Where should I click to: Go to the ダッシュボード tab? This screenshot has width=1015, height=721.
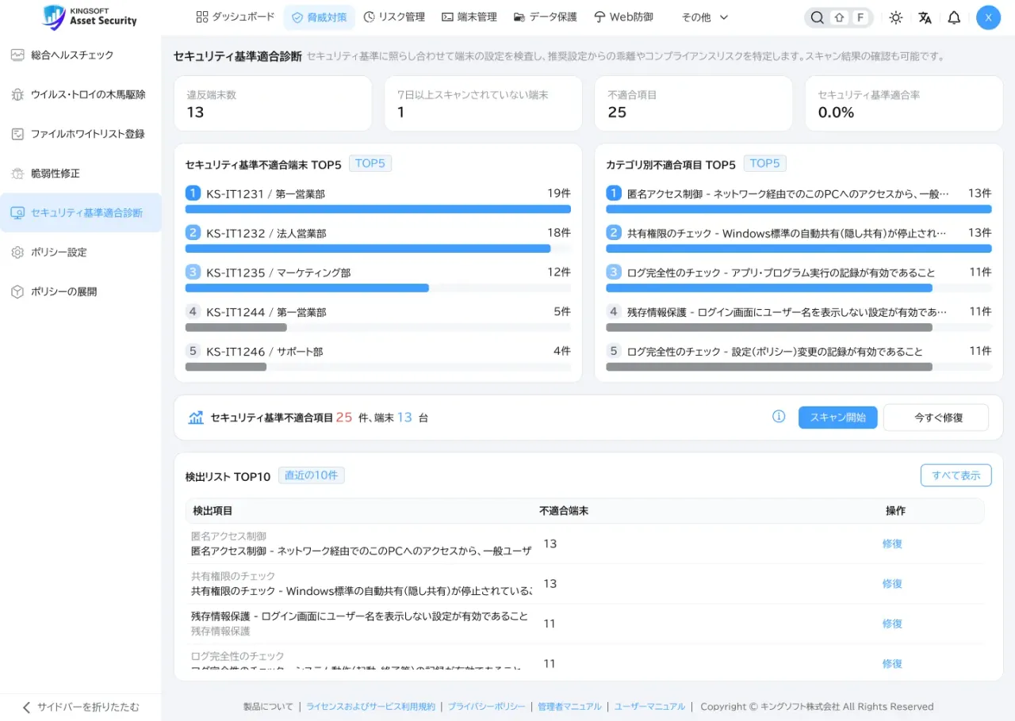coord(236,17)
